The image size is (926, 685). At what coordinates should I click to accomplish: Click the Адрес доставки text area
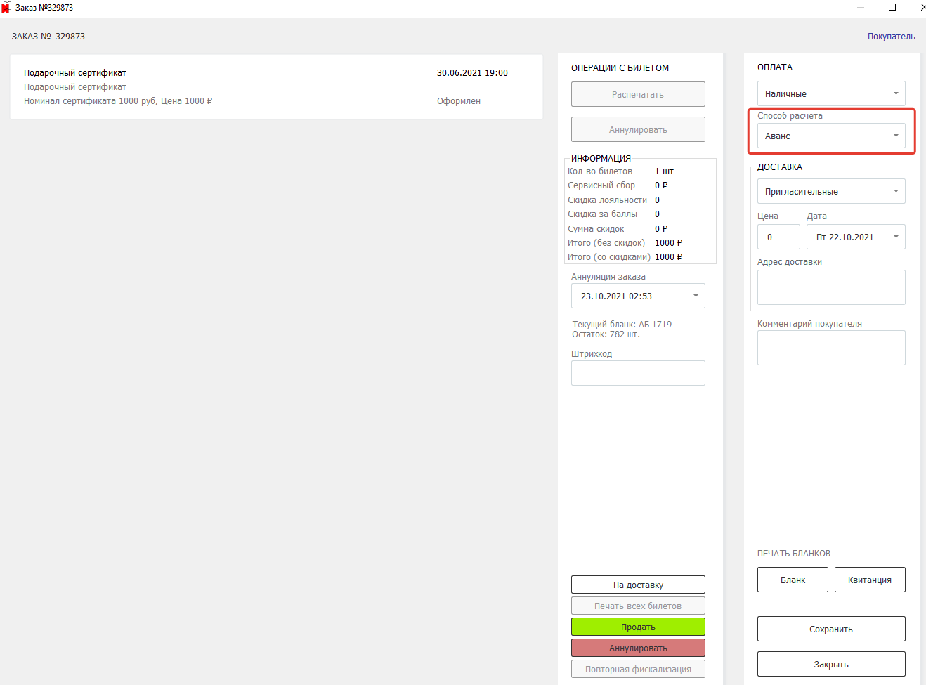click(830, 287)
